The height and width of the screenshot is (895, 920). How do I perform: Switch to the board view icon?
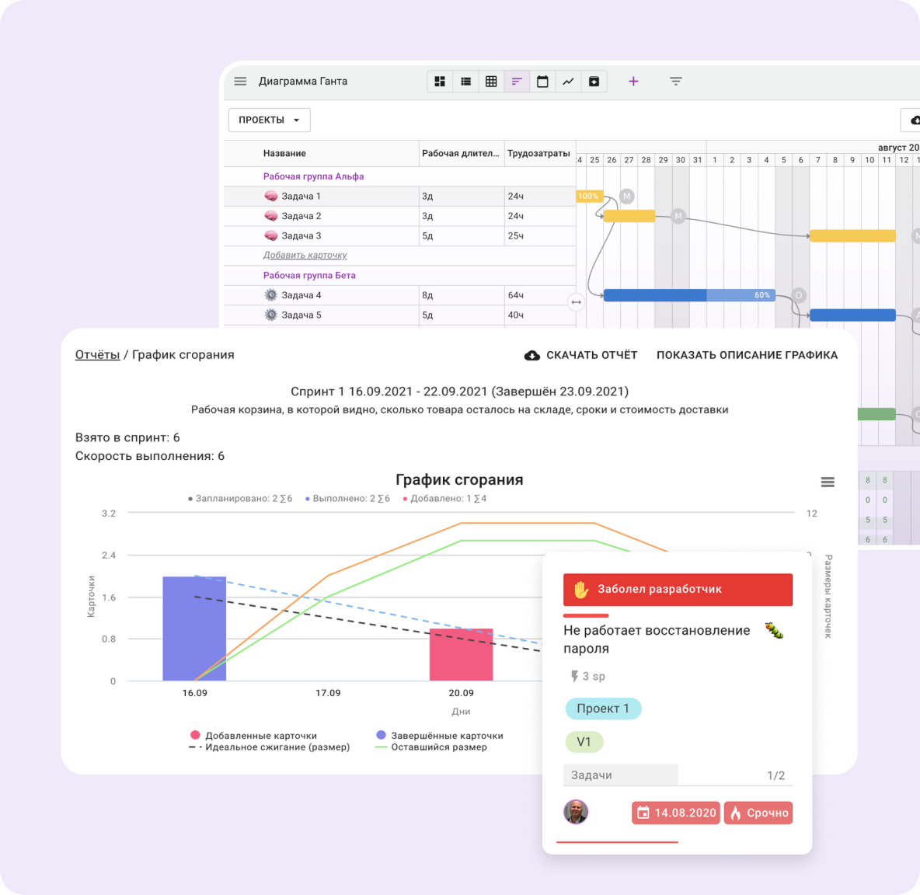pos(440,82)
